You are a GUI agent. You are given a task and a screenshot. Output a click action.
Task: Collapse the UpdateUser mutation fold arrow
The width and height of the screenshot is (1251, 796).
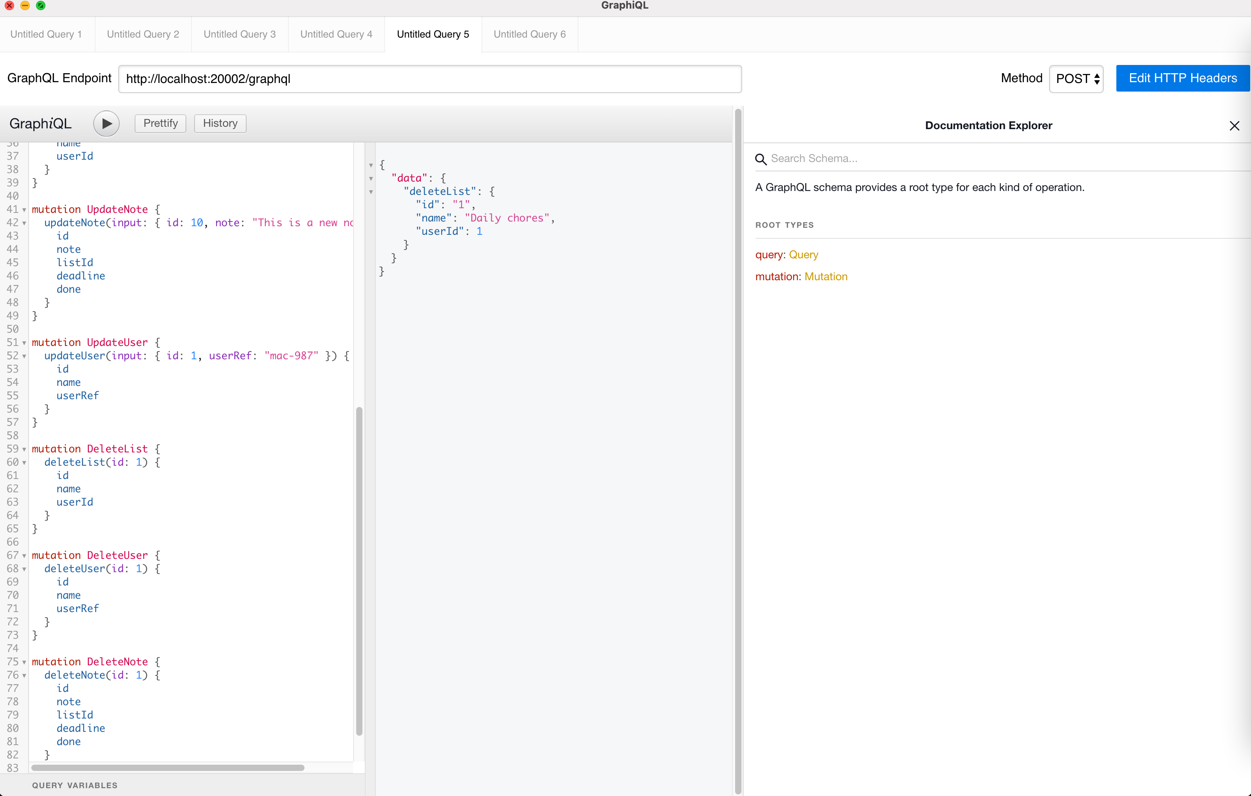coord(24,343)
